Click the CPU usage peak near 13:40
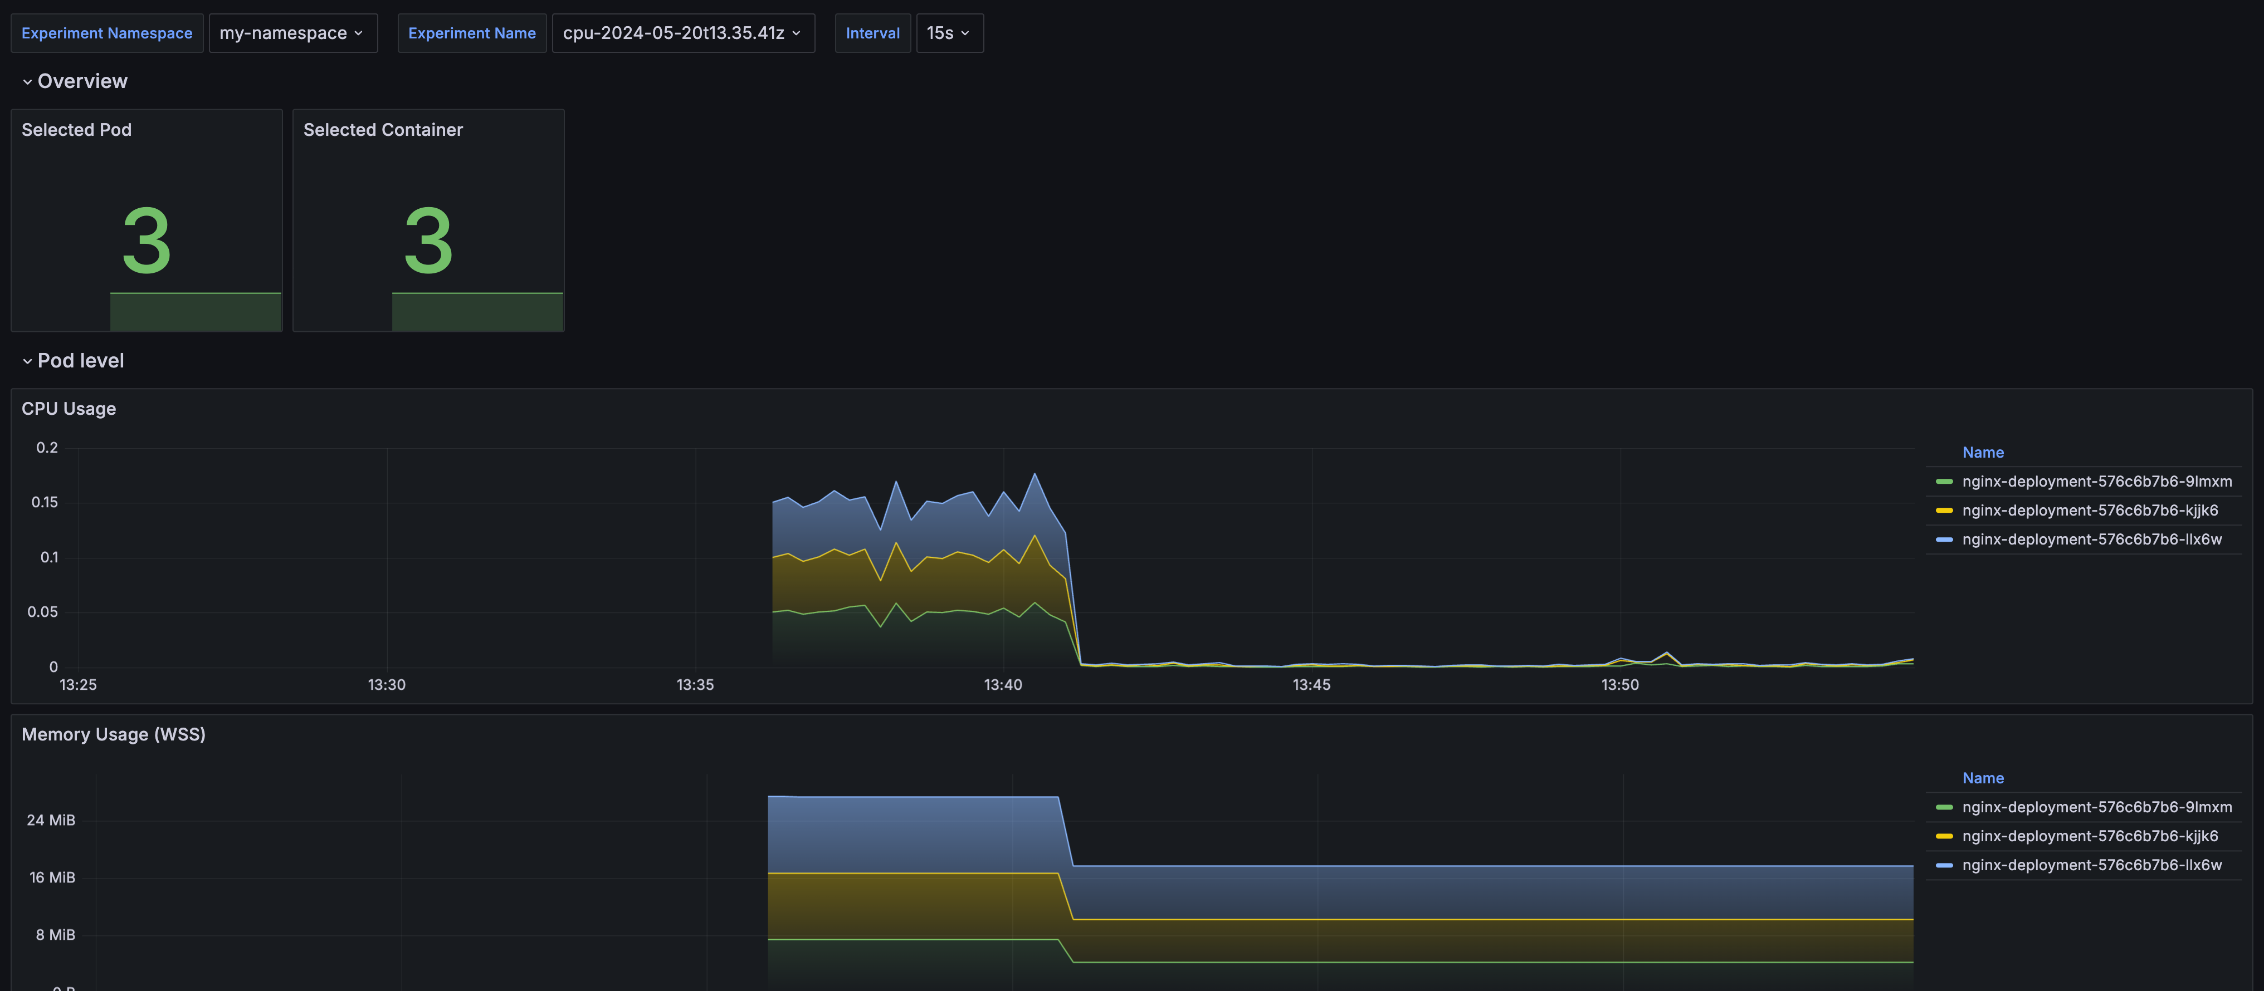Image resolution: width=2264 pixels, height=991 pixels. coord(1035,474)
